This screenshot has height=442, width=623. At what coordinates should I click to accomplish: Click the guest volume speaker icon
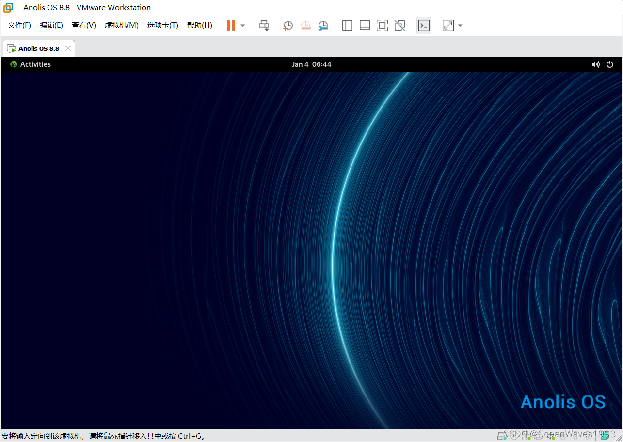pos(596,64)
